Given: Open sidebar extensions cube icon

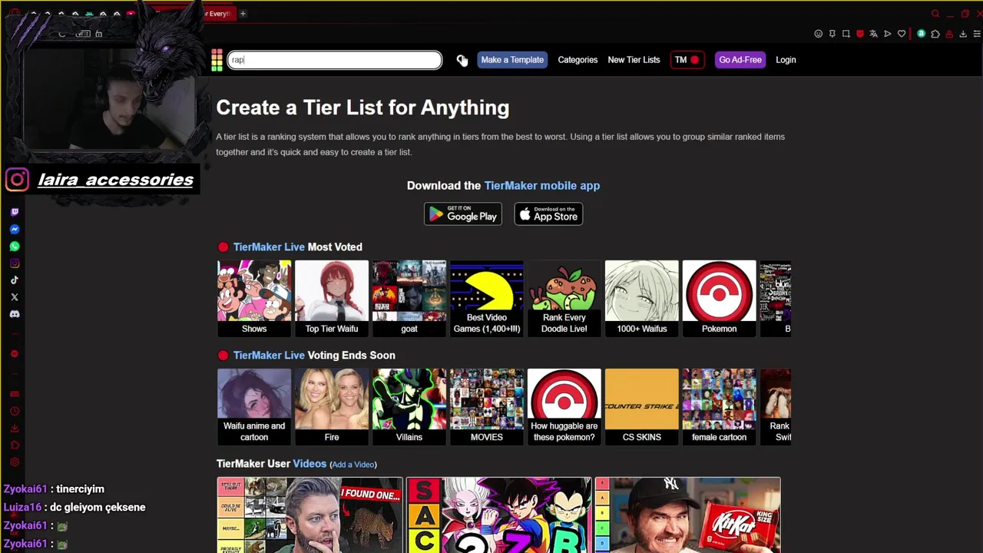Looking at the screenshot, I should [15, 445].
